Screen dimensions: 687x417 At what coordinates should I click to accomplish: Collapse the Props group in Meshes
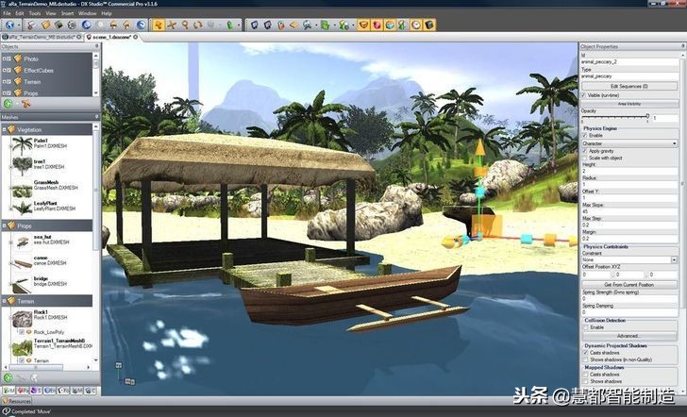(5, 226)
